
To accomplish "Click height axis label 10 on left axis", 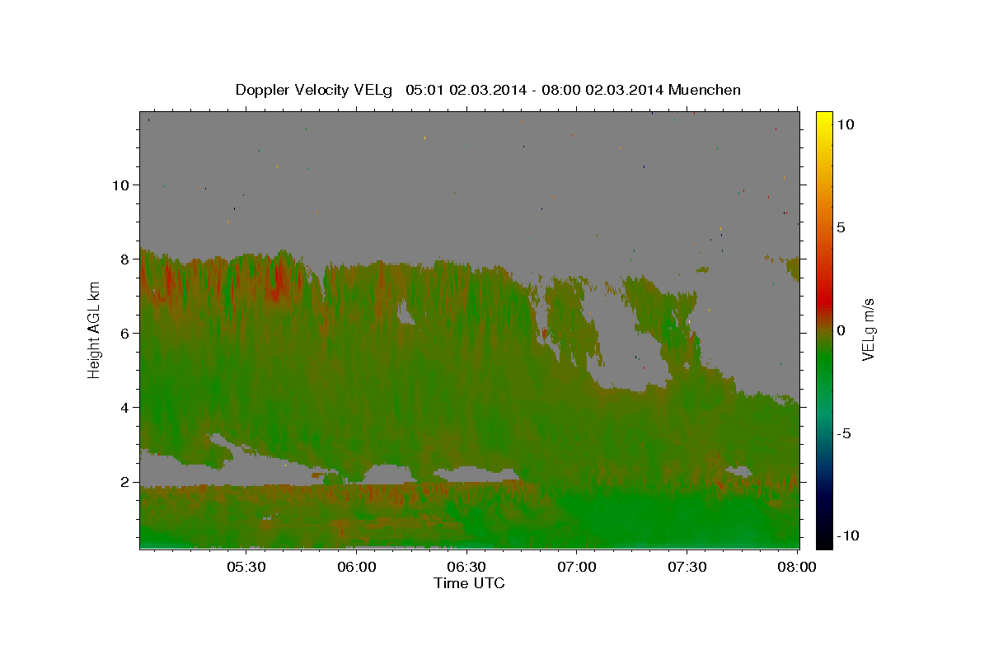I will [x=121, y=185].
